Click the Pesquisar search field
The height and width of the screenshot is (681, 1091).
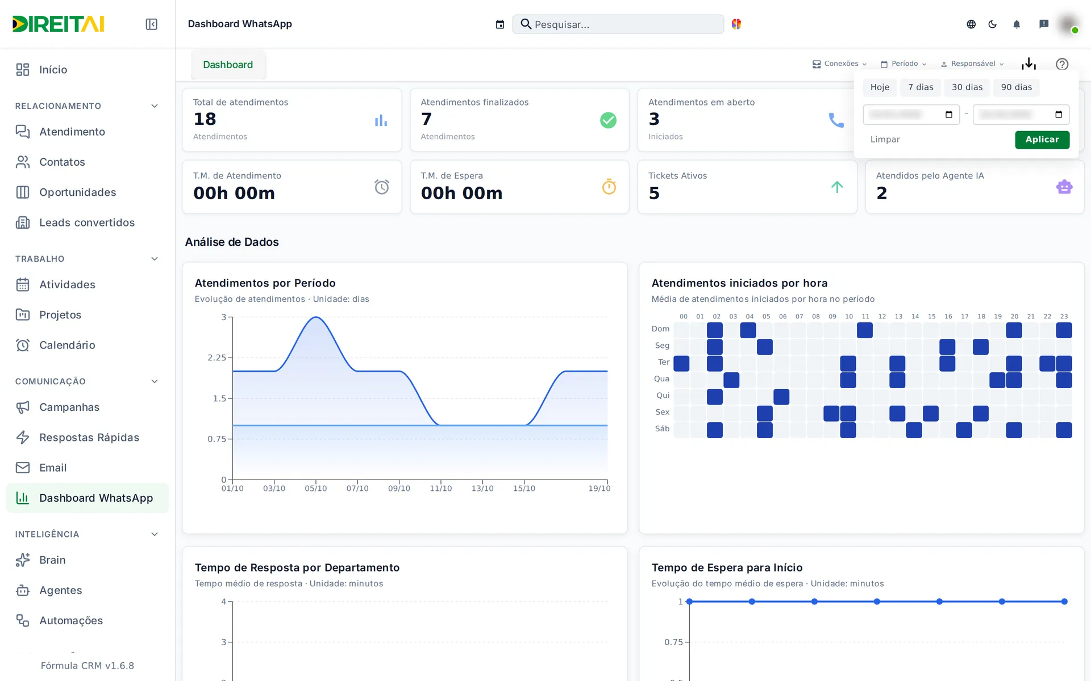[618, 24]
